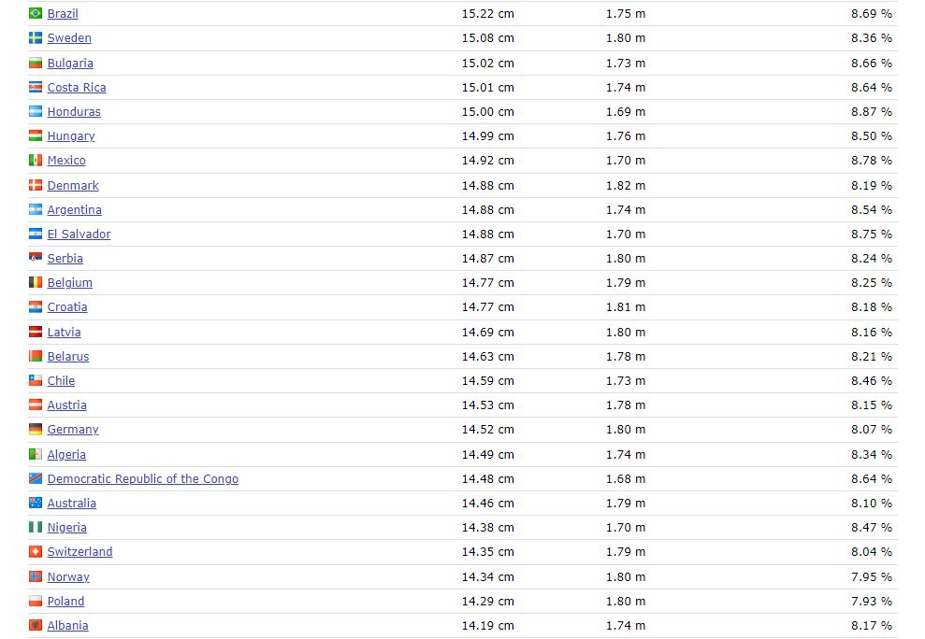The width and height of the screenshot is (925, 639).
Task: Go to the Hungary link
Action: [x=71, y=136]
